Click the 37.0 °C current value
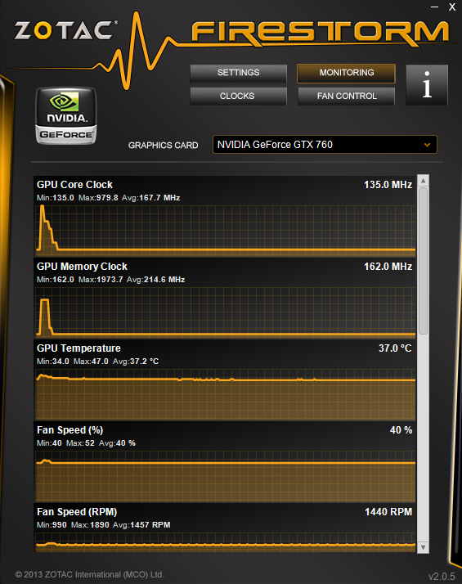The height and width of the screenshot is (584, 462). point(395,348)
